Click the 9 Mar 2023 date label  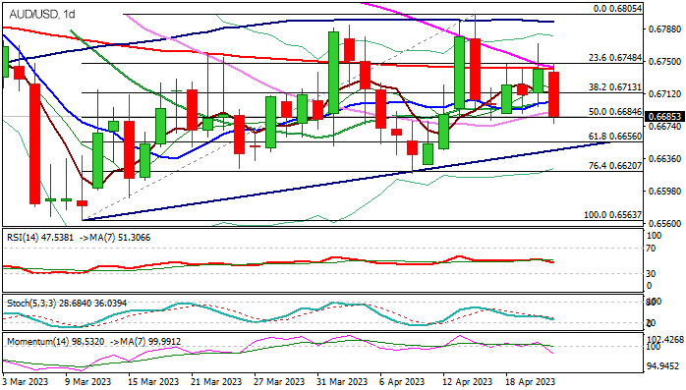[x=87, y=382]
